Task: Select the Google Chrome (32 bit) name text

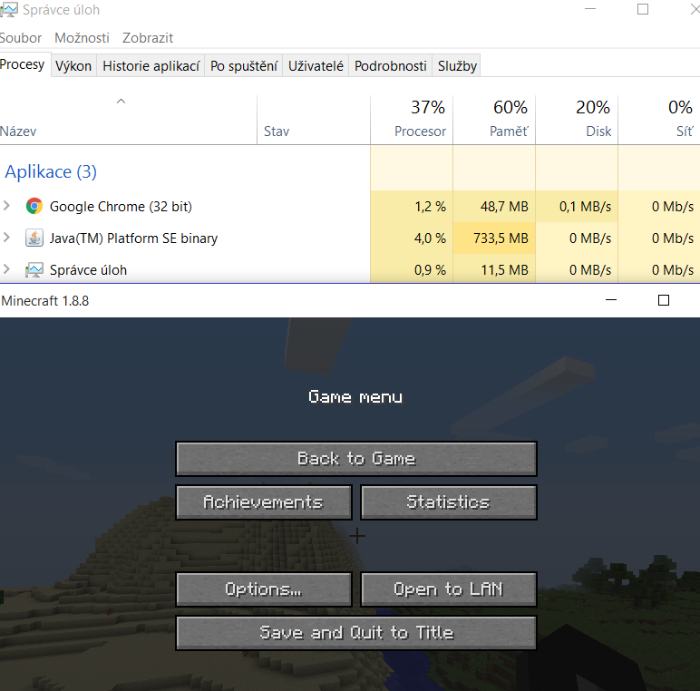Action: (x=121, y=206)
